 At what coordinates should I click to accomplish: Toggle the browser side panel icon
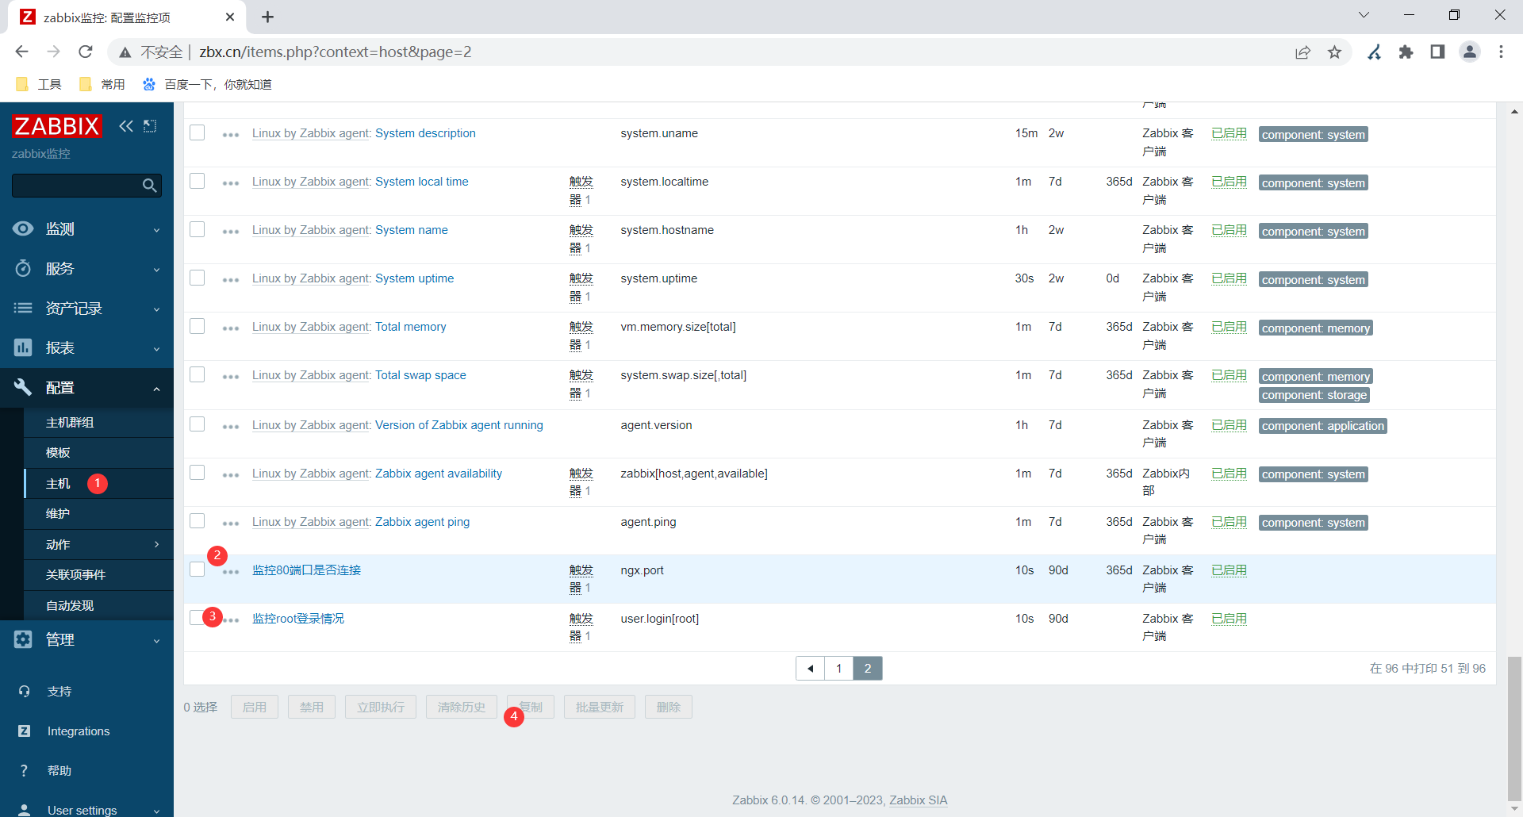coord(1437,52)
